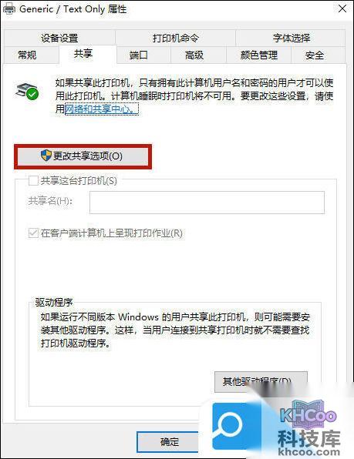This screenshot has height=459, width=354.
Task: Click the 共享名(H) text field
Action: coord(207,203)
